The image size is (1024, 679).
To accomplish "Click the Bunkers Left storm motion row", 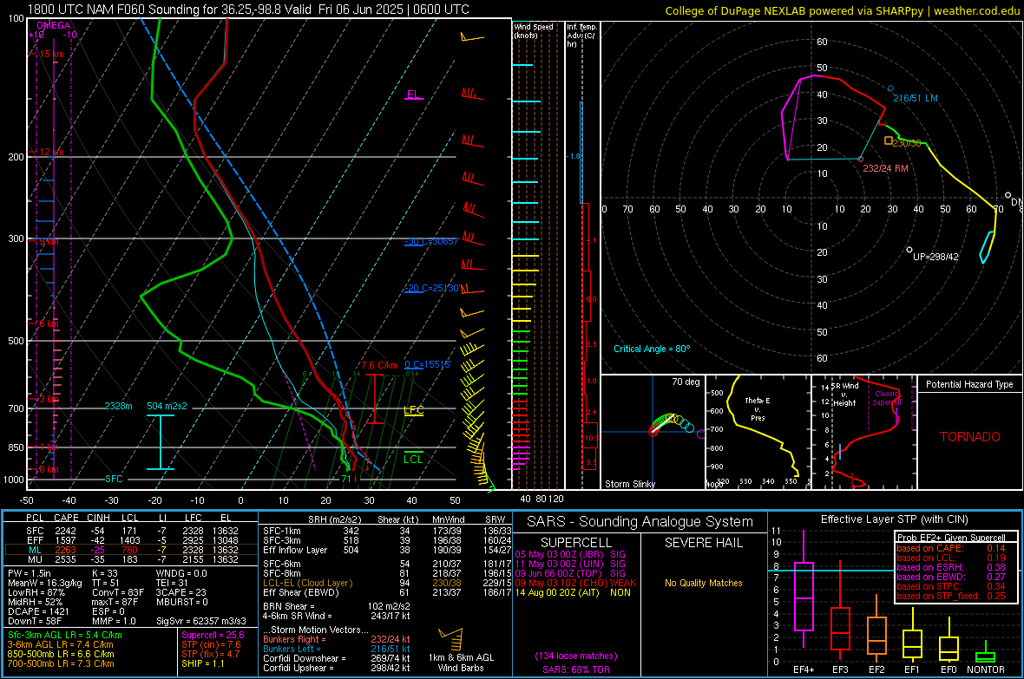I will coord(337,649).
